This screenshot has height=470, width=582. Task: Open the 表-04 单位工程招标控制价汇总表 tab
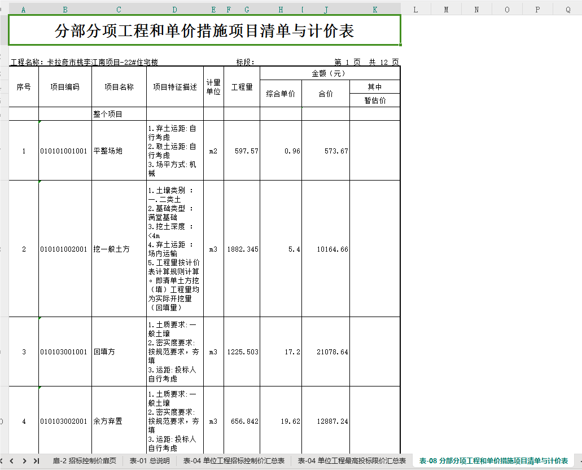coord(234,461)
